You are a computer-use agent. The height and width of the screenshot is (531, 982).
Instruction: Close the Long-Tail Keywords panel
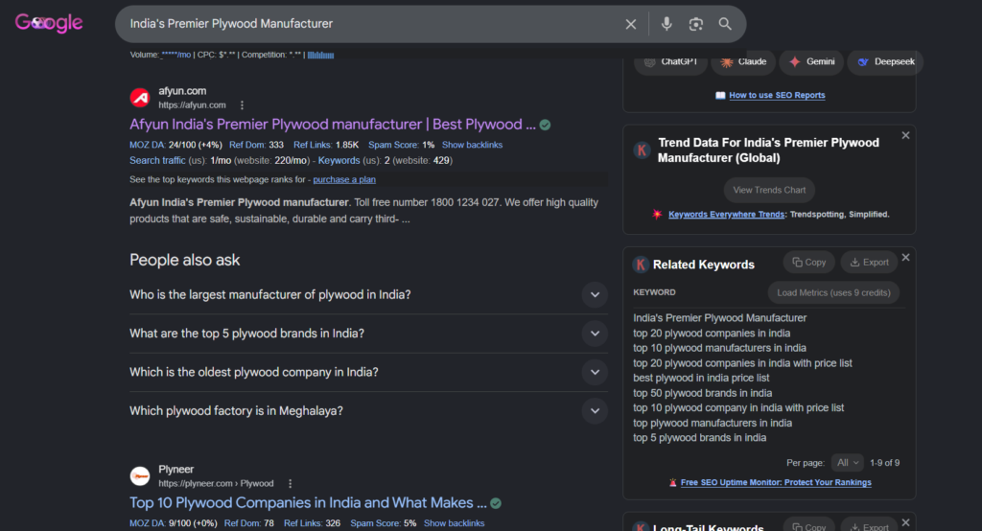click(905, 522)
